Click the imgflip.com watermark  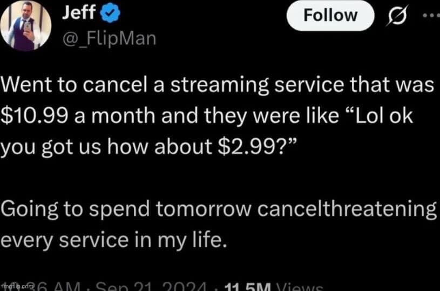coord(17,286)
